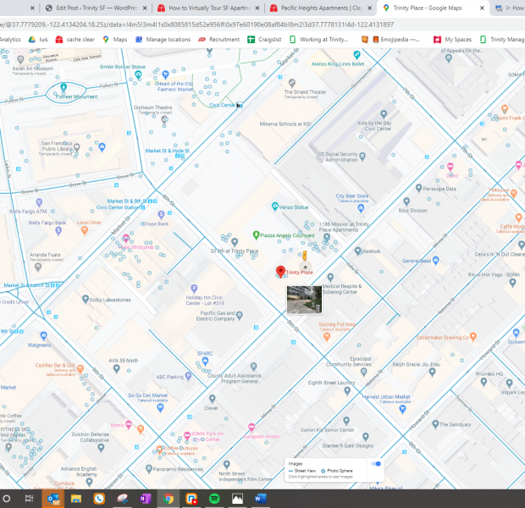The image size is (525, 508).
Task: Click The Sanctuary gray pin
Action: [x=435, y=424]
